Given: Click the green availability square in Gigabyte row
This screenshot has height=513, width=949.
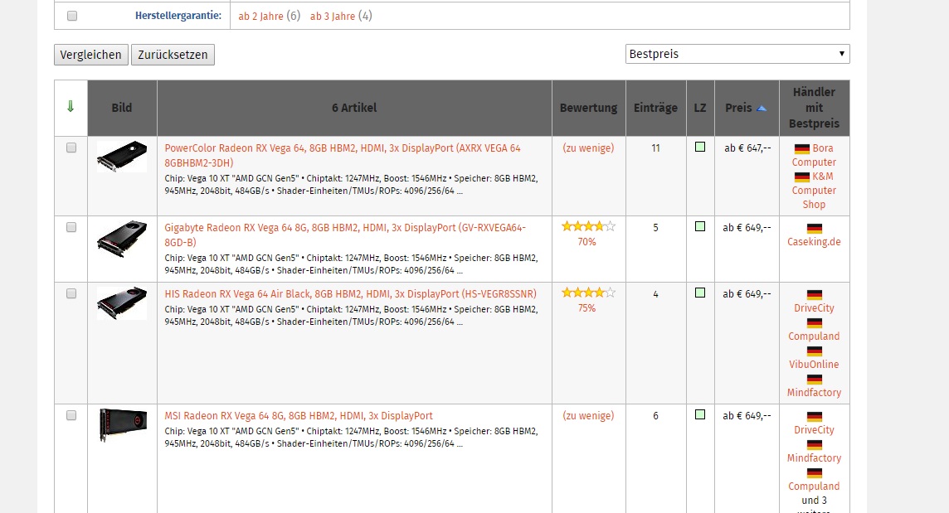Looking at the screenshot, I should (700, 226).
